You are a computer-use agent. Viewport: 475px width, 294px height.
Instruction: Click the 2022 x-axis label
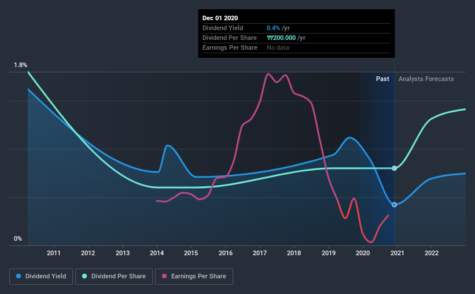tap(432, 253)
